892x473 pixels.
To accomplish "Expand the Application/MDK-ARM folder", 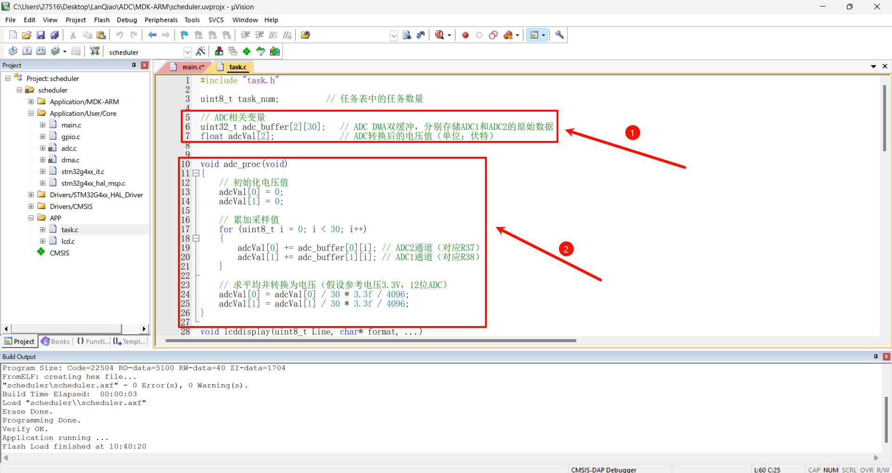I will pyautogui.click(x=31, y=101).
